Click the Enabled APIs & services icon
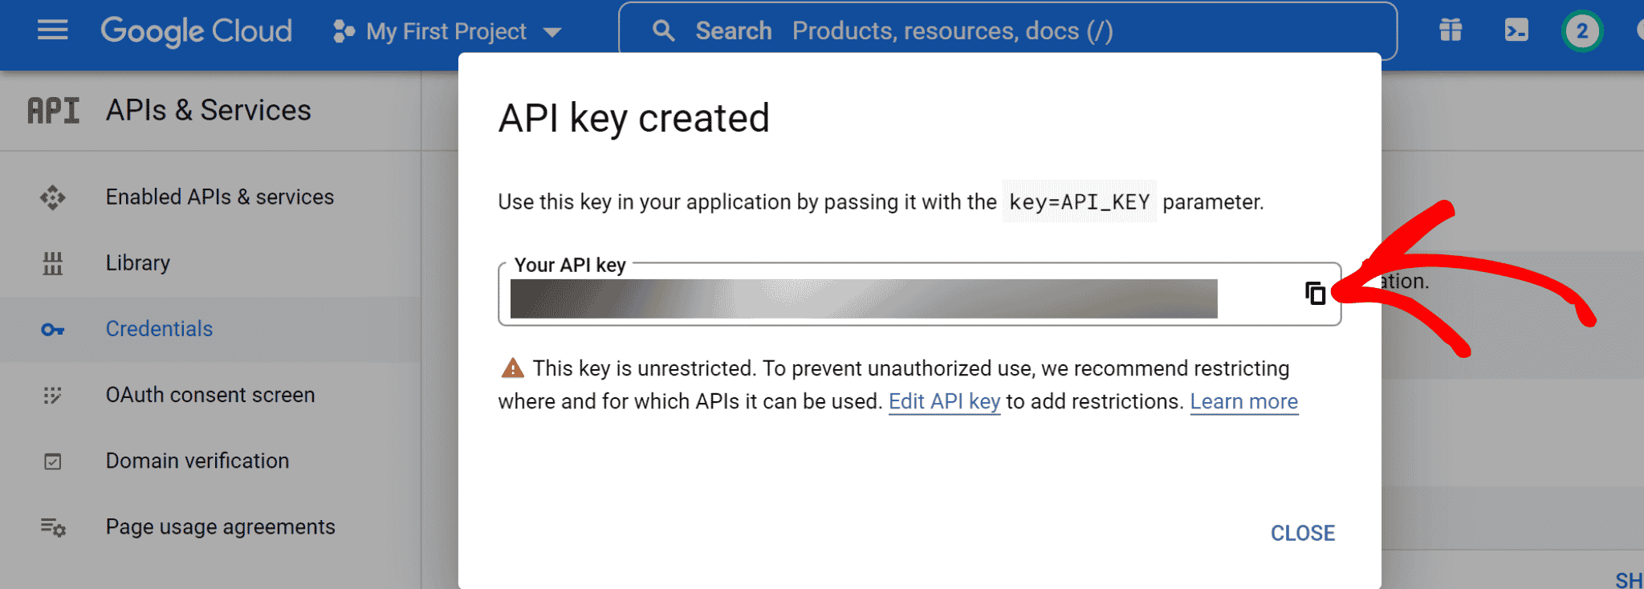Image resolution: width=1644 pixels, height=589 pixels. (x=52, y=197)
